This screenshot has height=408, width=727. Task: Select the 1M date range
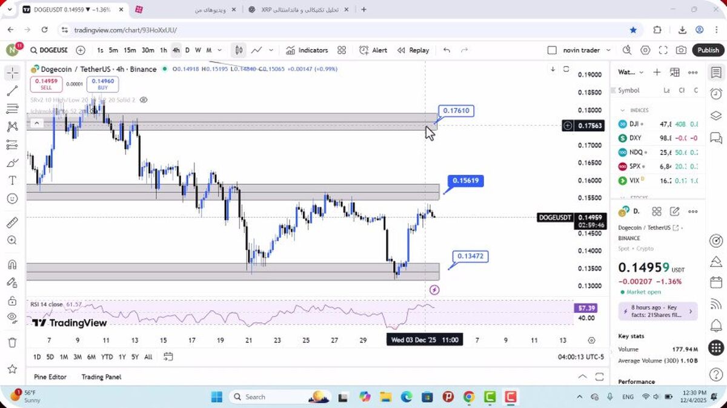coord(64,357)
